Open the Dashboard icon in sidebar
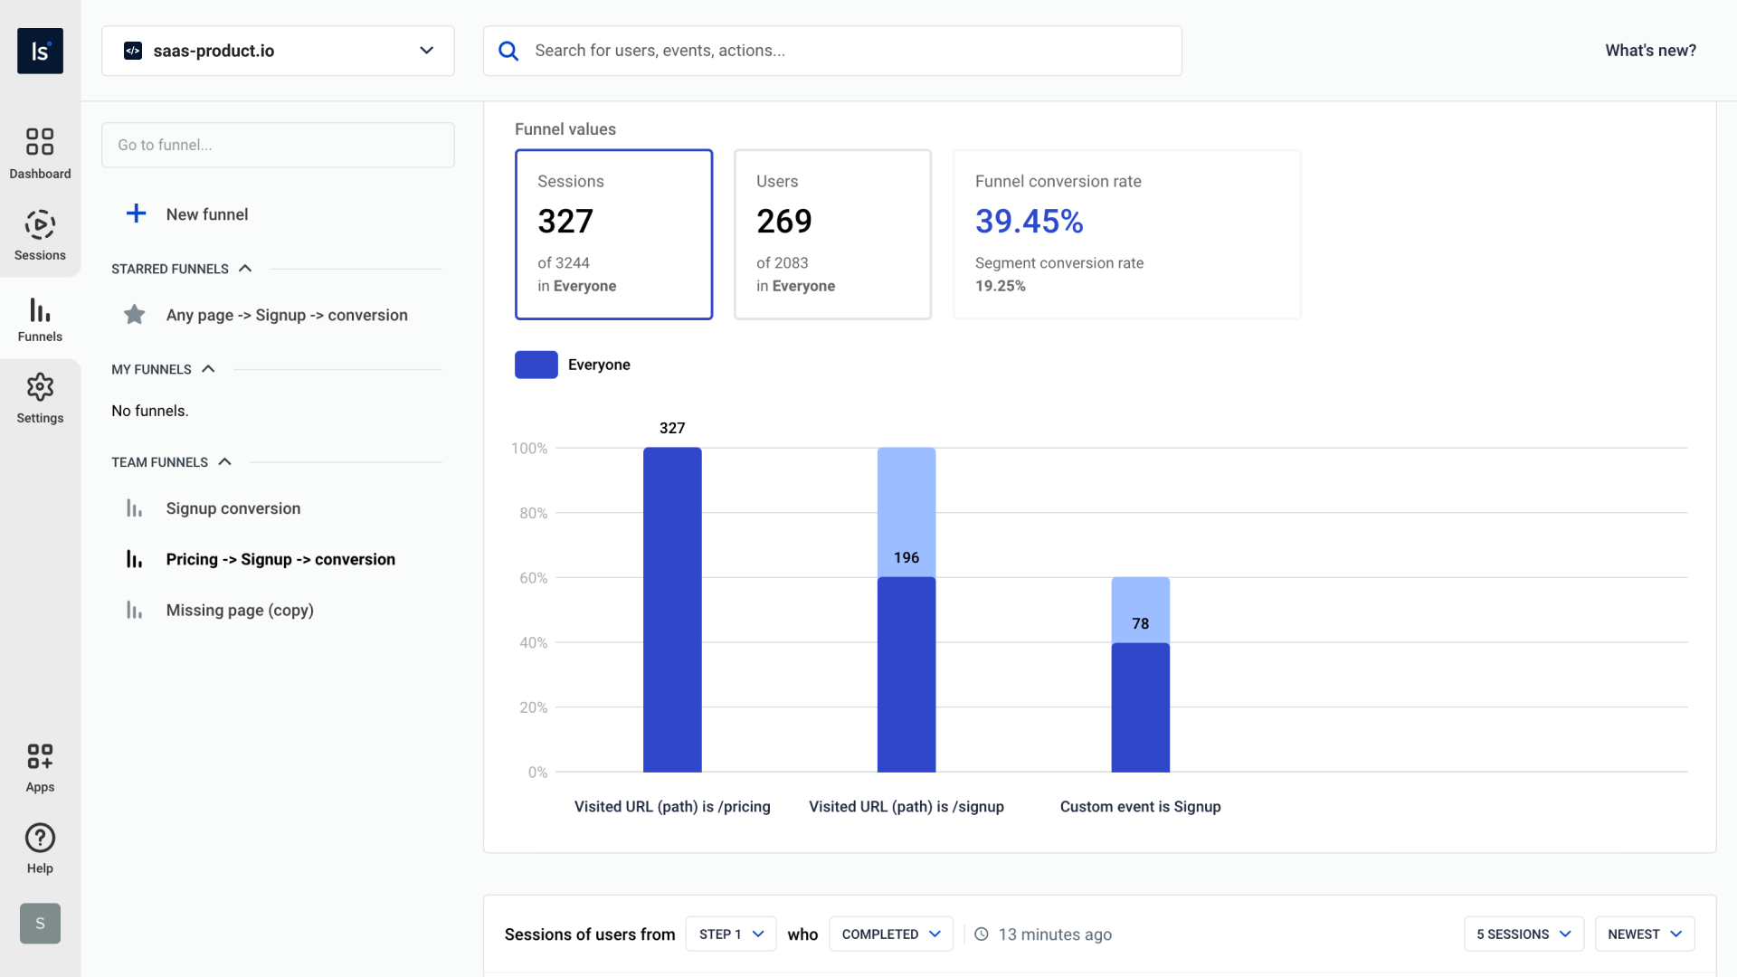1737x977 pixels. (x=40, y=152)
